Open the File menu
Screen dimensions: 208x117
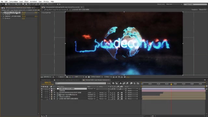pos(2,1)
